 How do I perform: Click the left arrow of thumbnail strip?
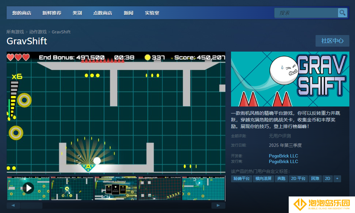pyautogui.click(x=13, y=205)
